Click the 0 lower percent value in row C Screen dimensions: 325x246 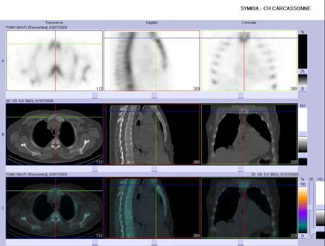pyautogui.click(x=303, y=236)
